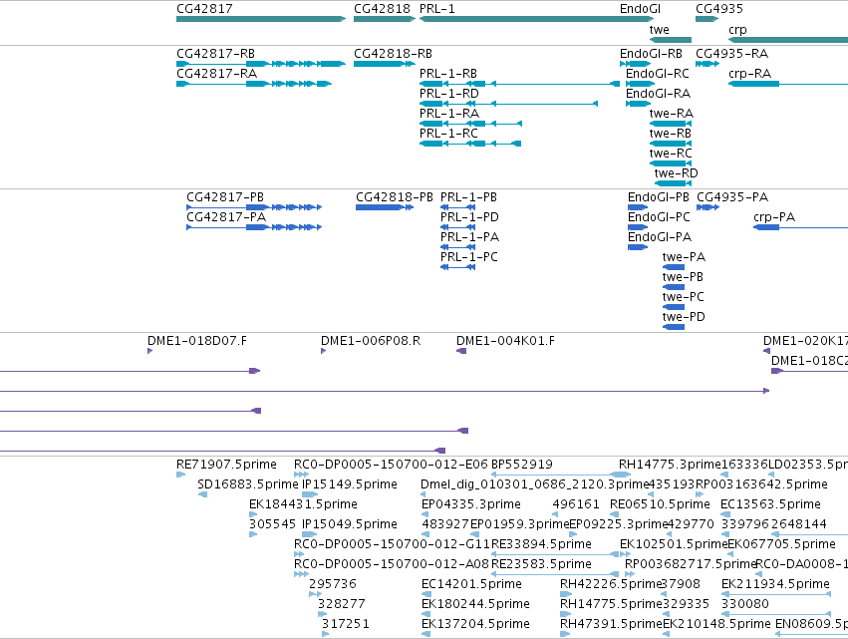Select the CG42817 gene feature
The image size is (848, 639).
(261, 19)
